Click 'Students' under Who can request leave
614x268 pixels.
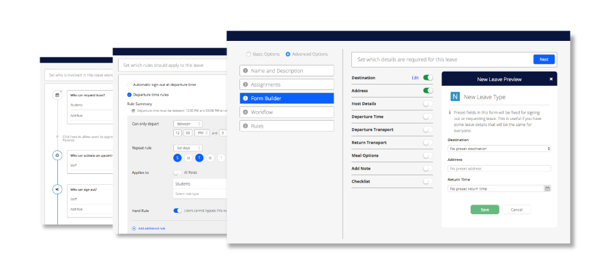76,105
